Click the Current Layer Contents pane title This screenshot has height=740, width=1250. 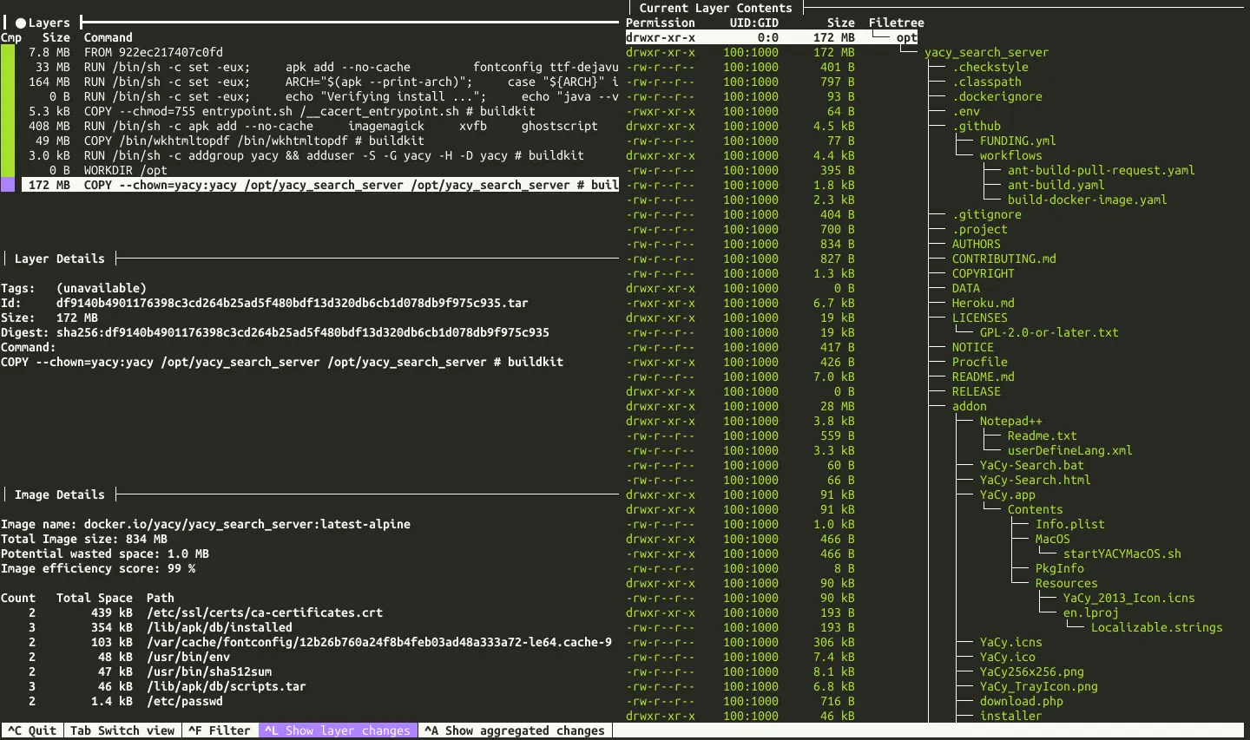tap(715, 8)
